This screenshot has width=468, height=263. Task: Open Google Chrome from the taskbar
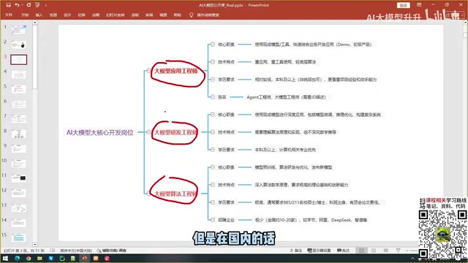tap(29, 259)
